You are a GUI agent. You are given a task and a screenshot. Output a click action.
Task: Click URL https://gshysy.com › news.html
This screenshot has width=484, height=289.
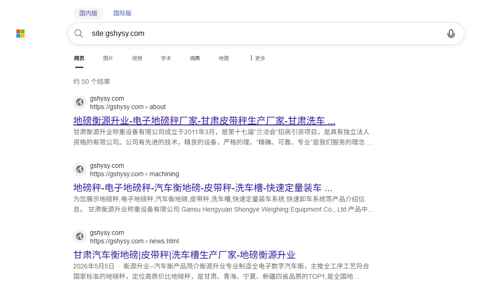point(134,241)
